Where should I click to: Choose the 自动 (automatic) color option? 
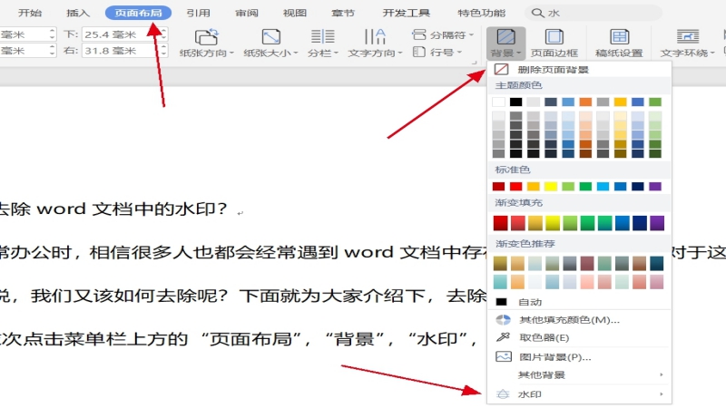[x=530, y=301]
